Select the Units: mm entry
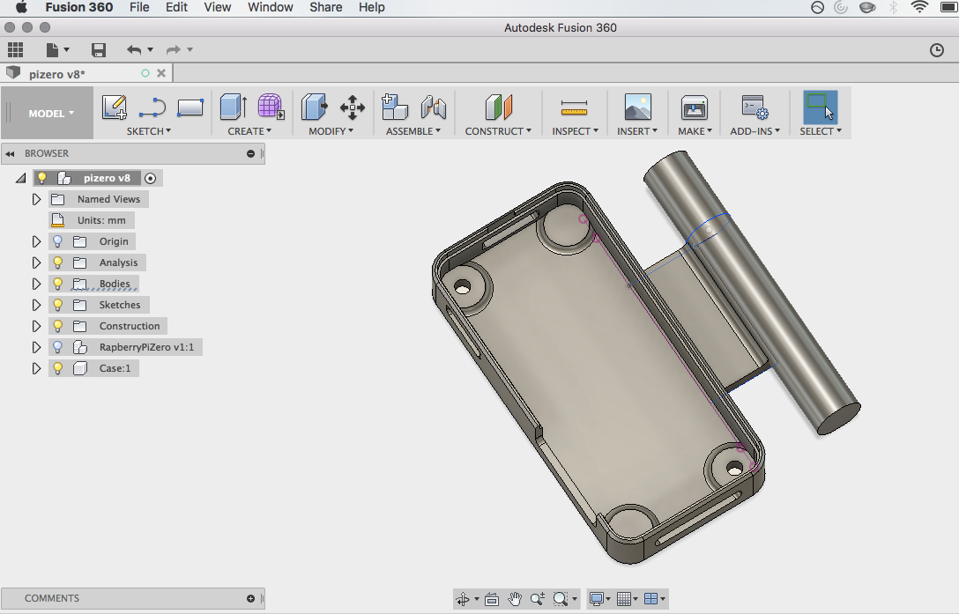Screen dimensions: 959x614 point(92,220)
